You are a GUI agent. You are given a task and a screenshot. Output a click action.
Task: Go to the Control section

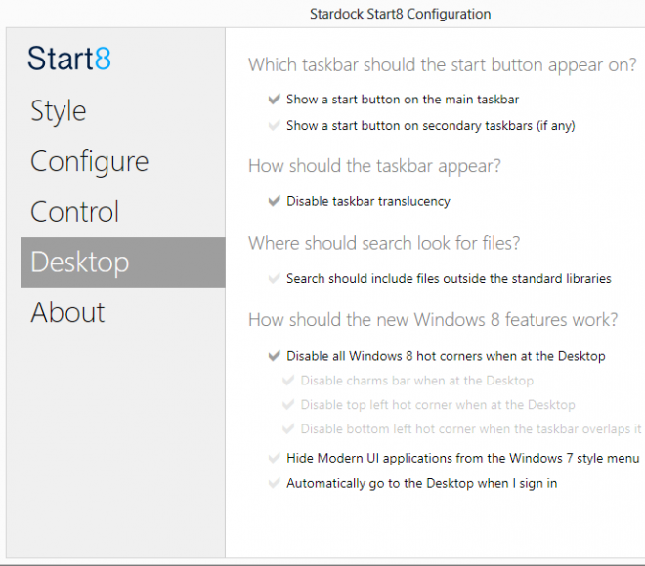pos(75,212)
